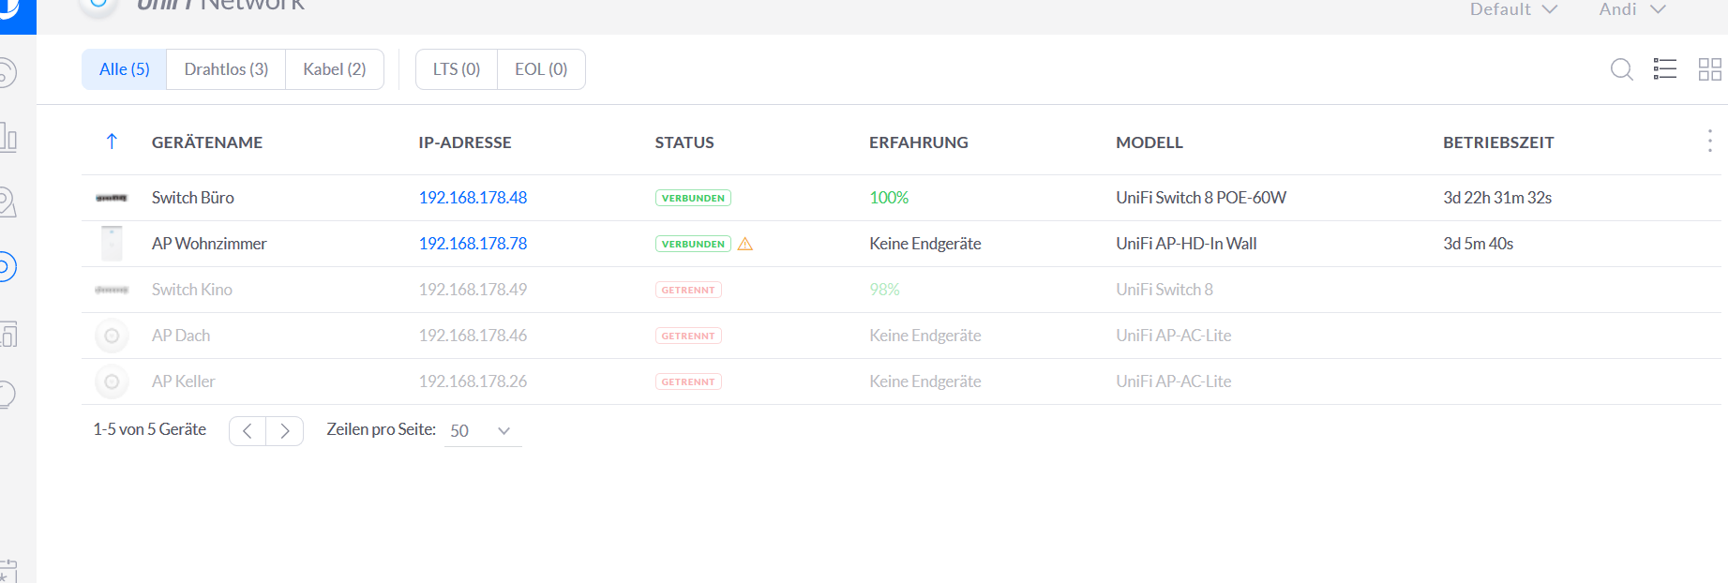This screenshot has height=583, width=1728.
Task: Select the AP Dach device name
Action: click(181, 336)
